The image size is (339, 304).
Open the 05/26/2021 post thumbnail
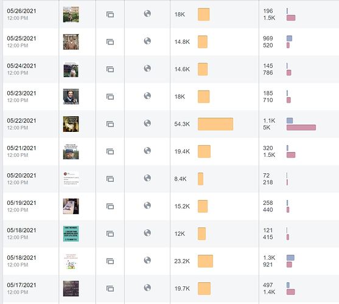click(x=71, y=15)
